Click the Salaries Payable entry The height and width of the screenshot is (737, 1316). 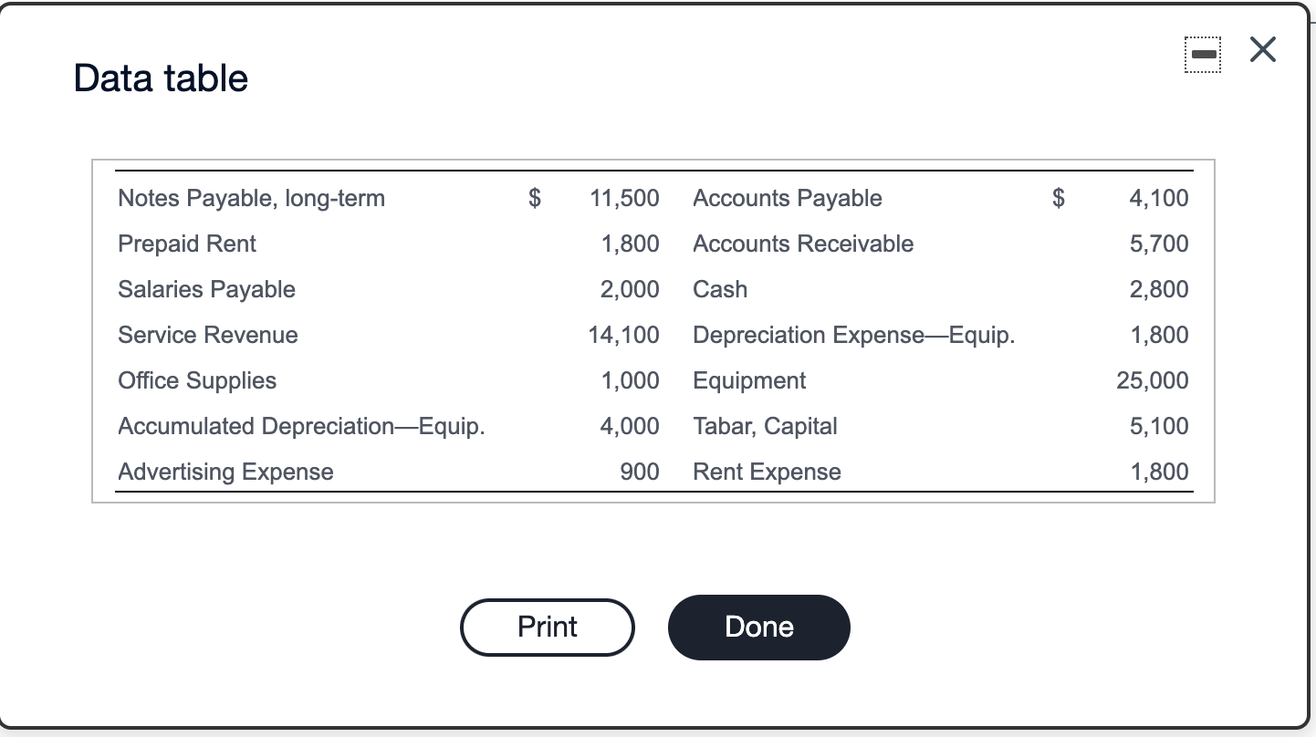click(x=205, y=289)
